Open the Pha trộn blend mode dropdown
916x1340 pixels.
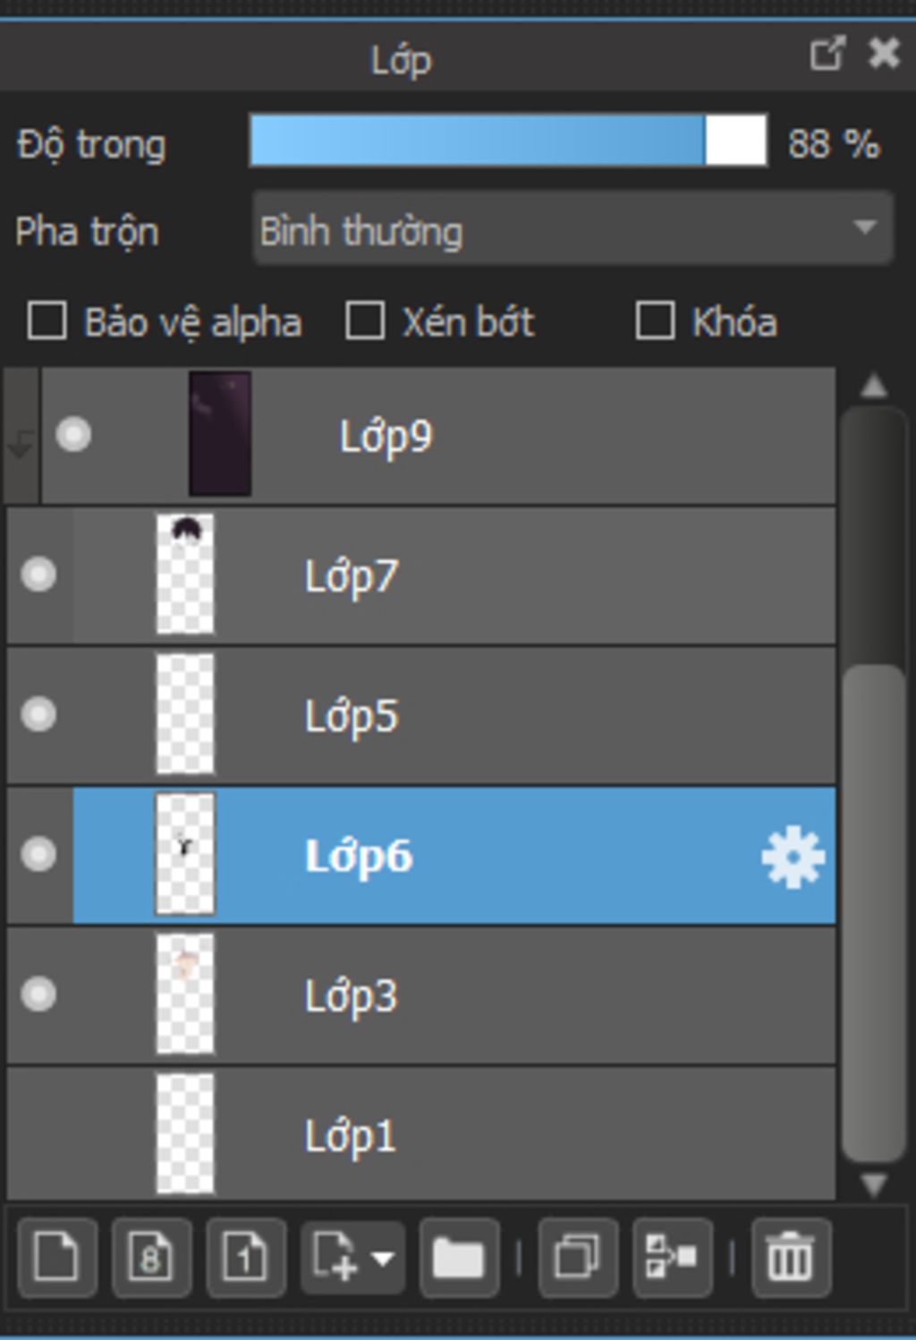(572, 228)
